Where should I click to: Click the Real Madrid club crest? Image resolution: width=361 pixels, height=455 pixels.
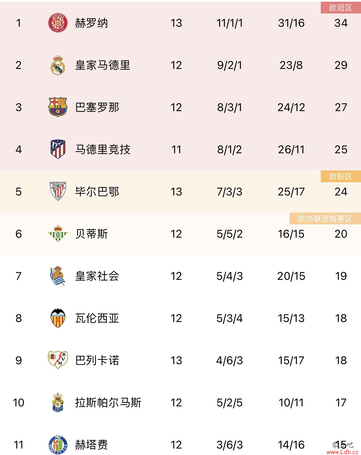[58, 65]
